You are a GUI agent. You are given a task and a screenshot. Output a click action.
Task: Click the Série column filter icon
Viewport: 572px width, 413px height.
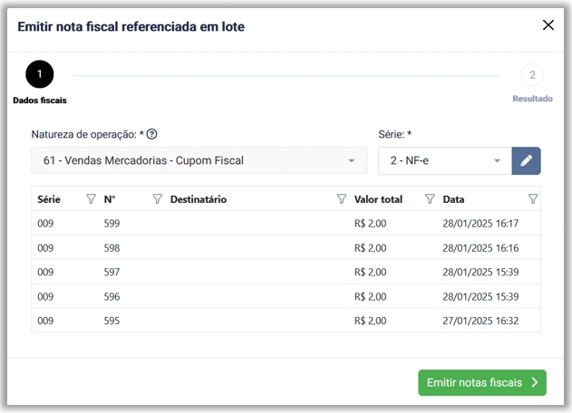91,199
